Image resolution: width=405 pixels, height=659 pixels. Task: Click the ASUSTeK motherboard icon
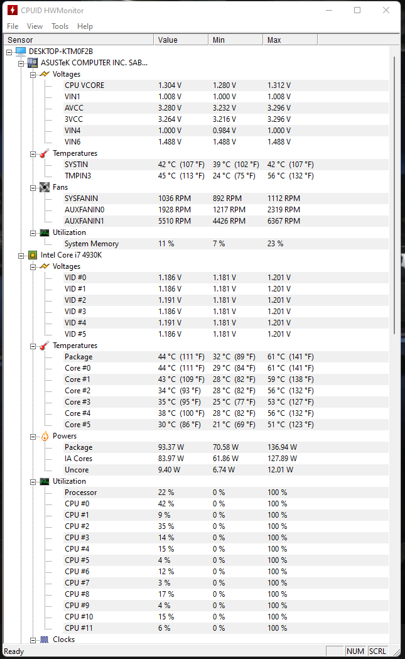click(32, 62)
